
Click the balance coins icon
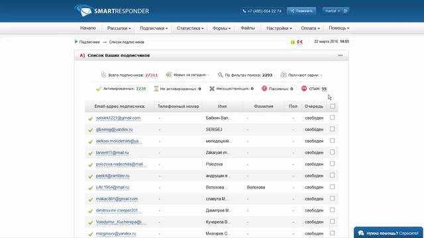pos(293,42)
